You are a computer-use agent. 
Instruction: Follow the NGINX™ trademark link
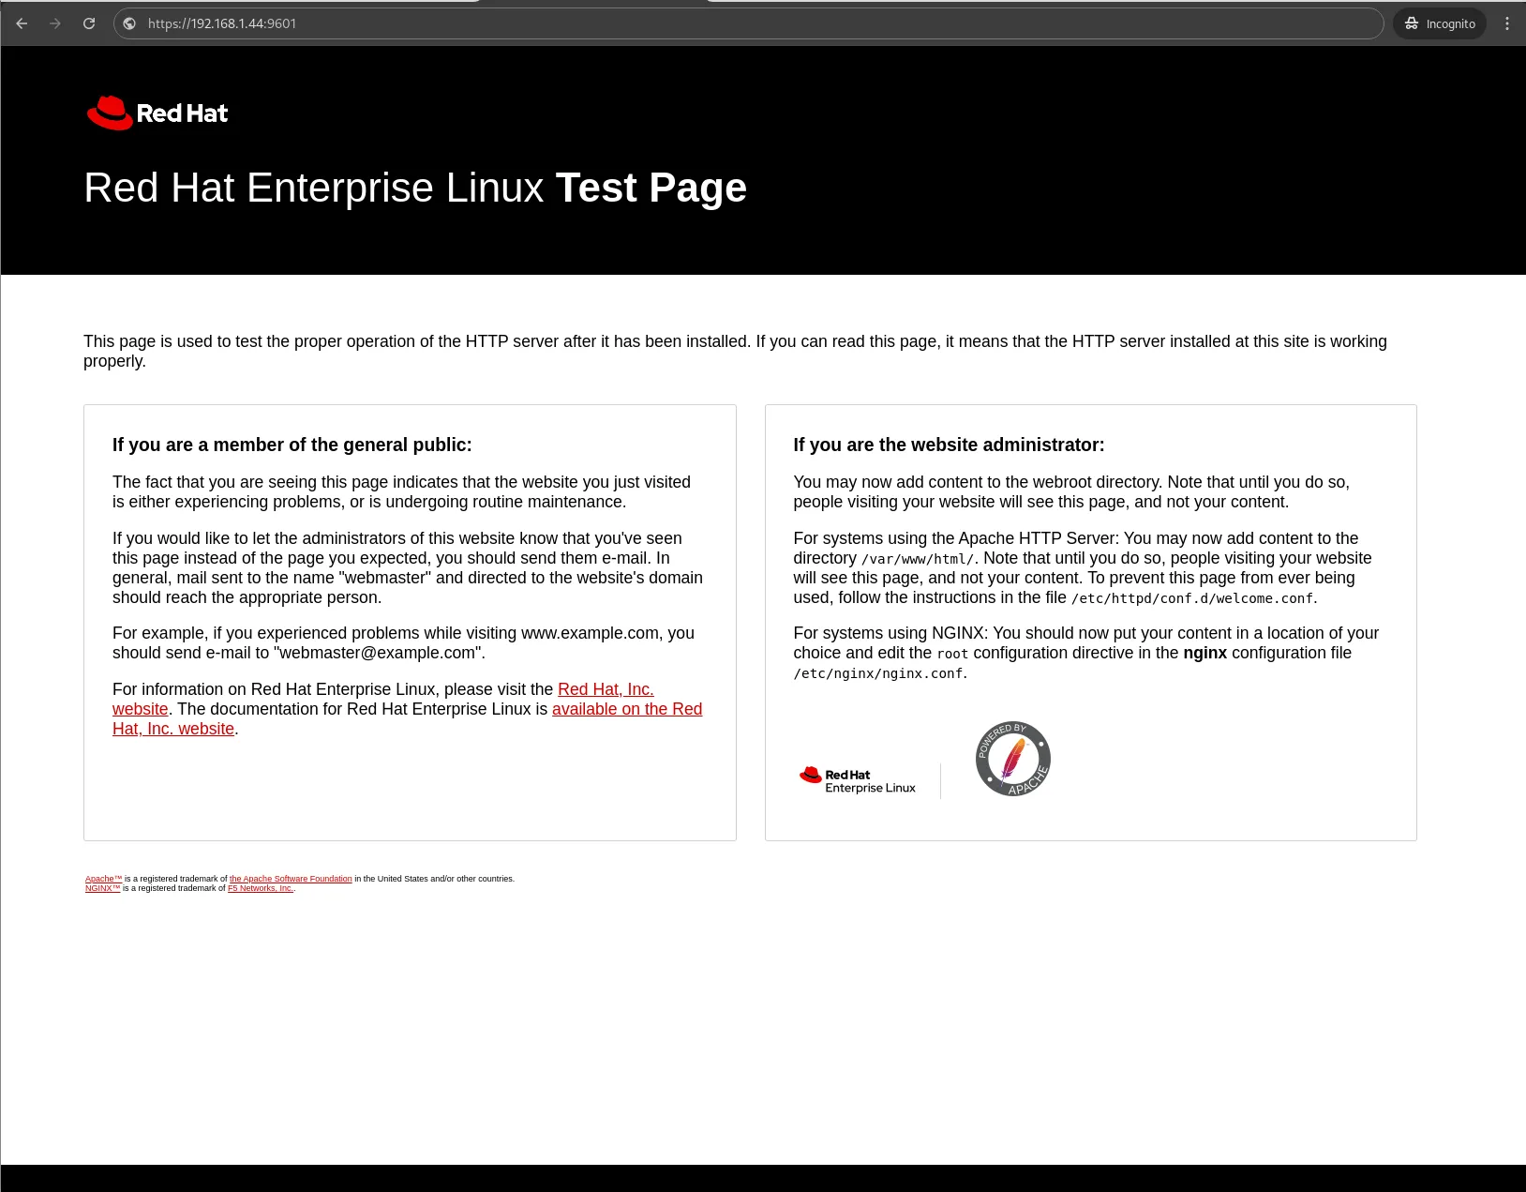[103, 888]
